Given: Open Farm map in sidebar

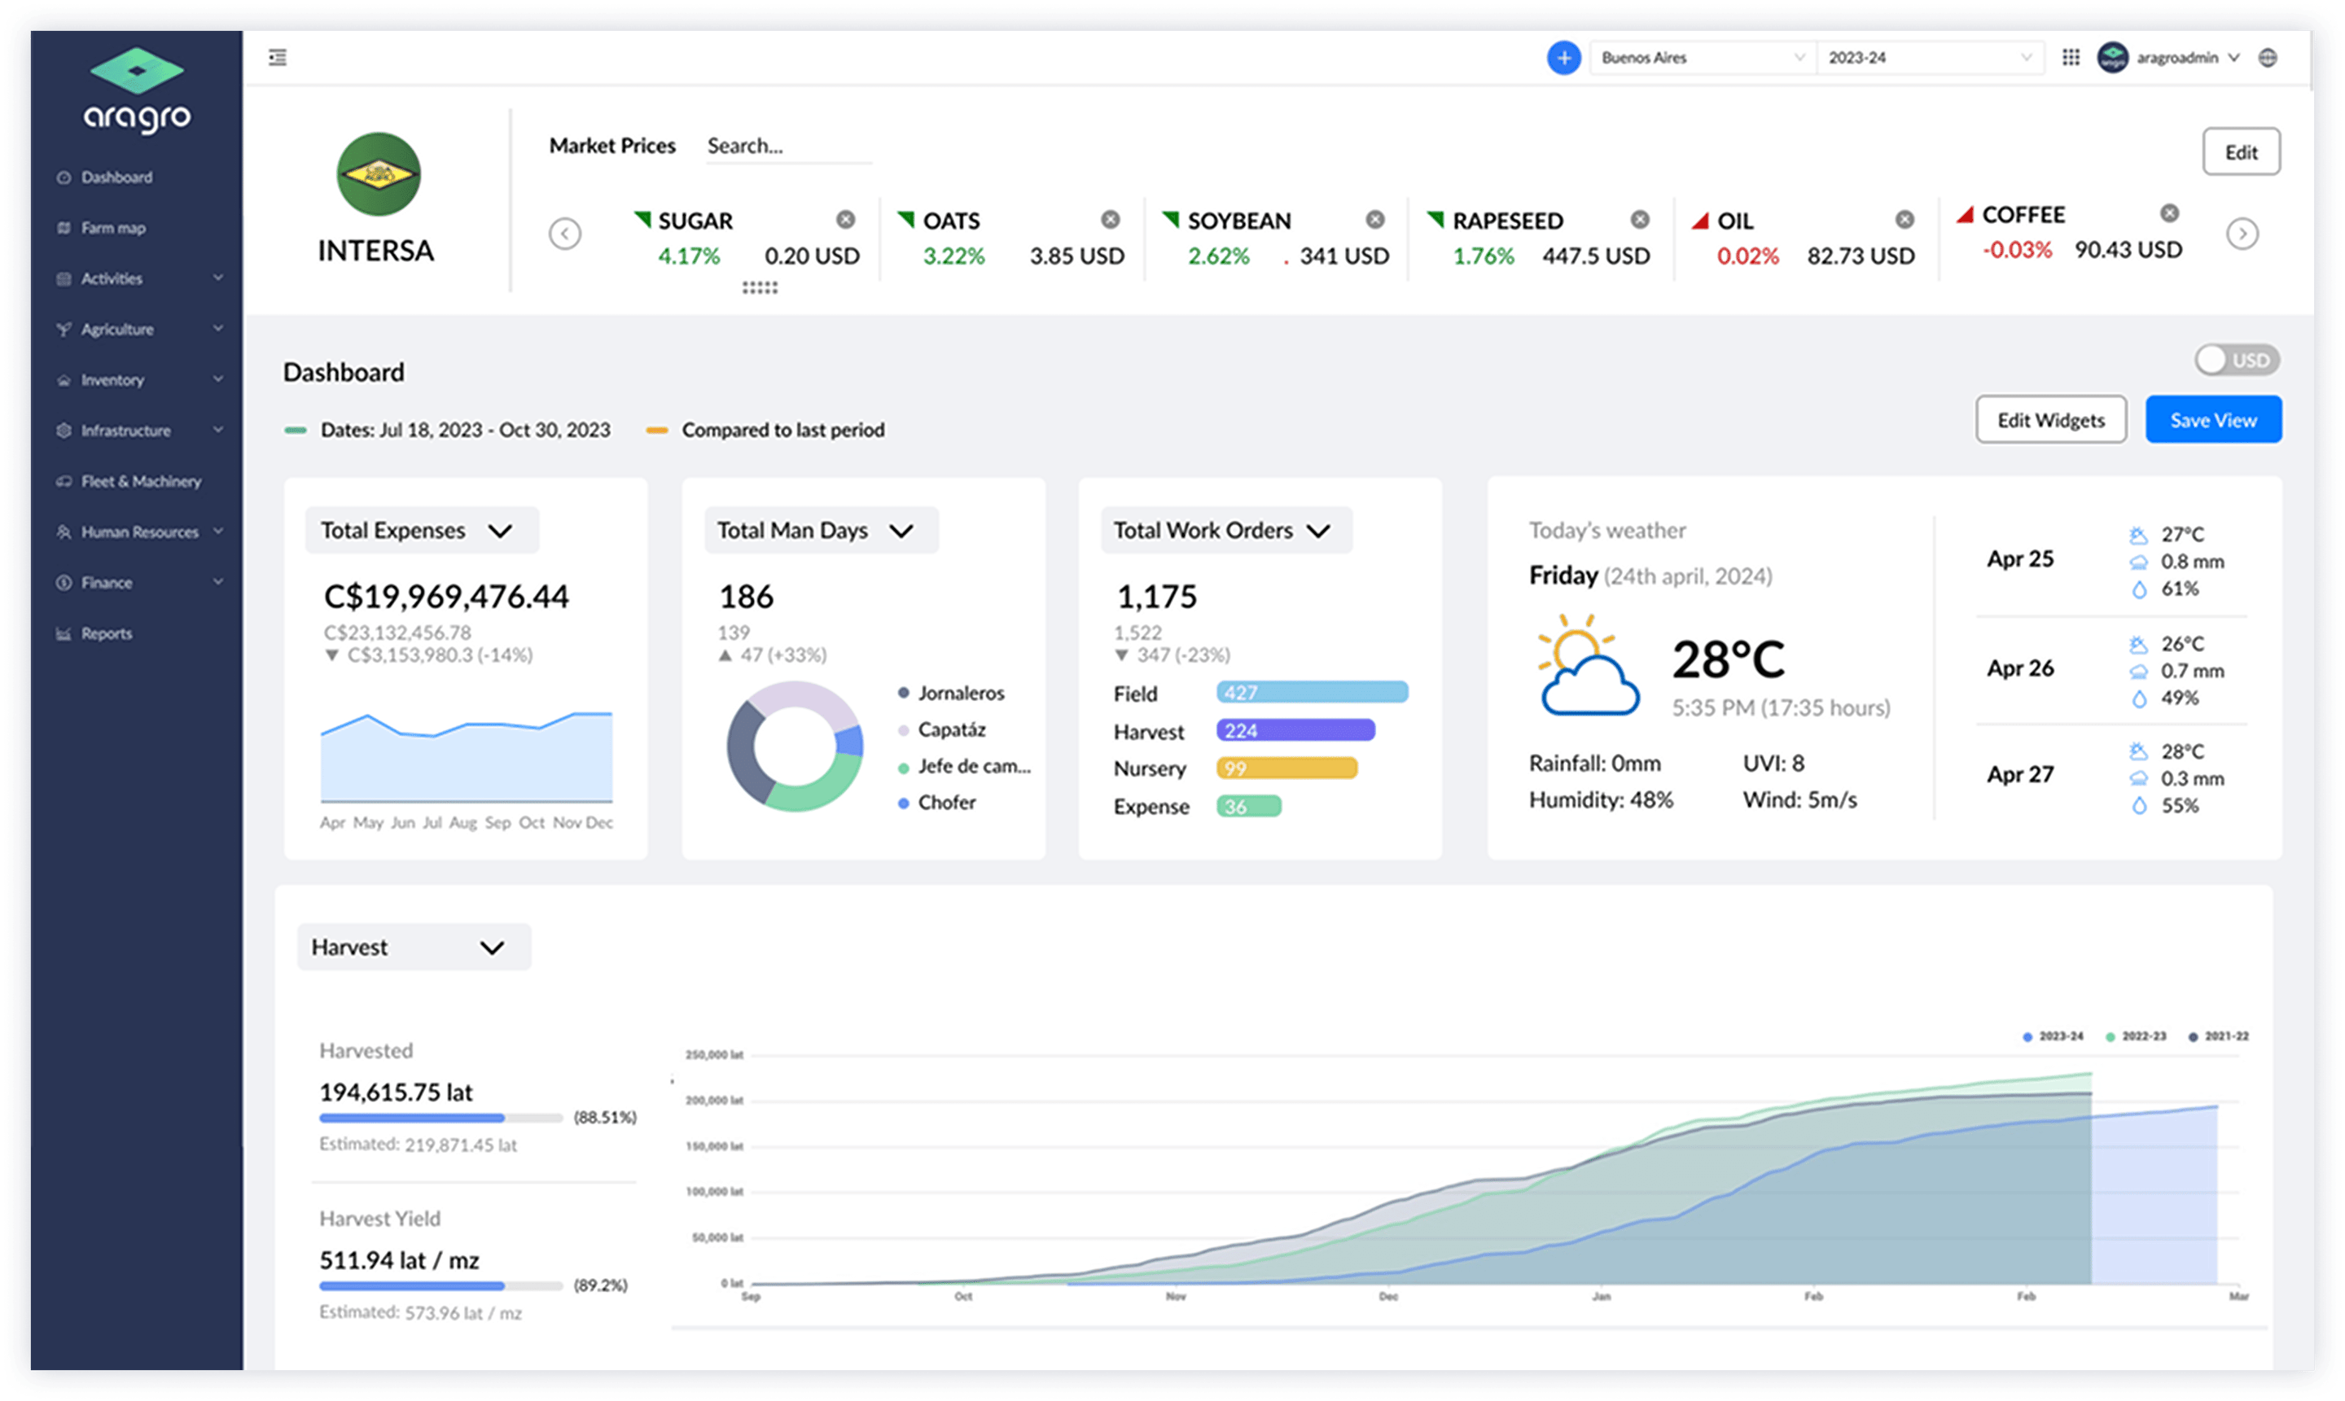Looking at the screenshot, I should pyautogui.click(x=112, y=227).
